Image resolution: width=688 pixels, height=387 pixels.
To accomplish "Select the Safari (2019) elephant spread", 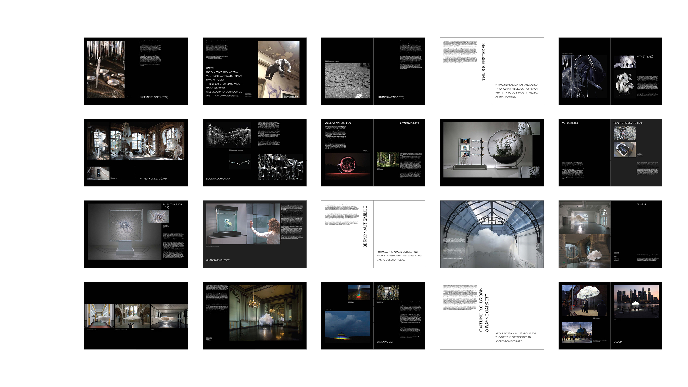I will [x=255, y=71].
